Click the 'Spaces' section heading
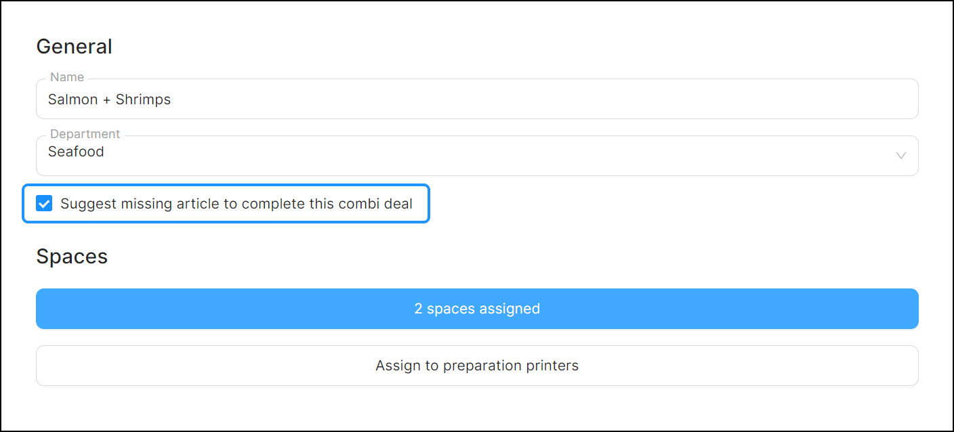 (72, 257)
